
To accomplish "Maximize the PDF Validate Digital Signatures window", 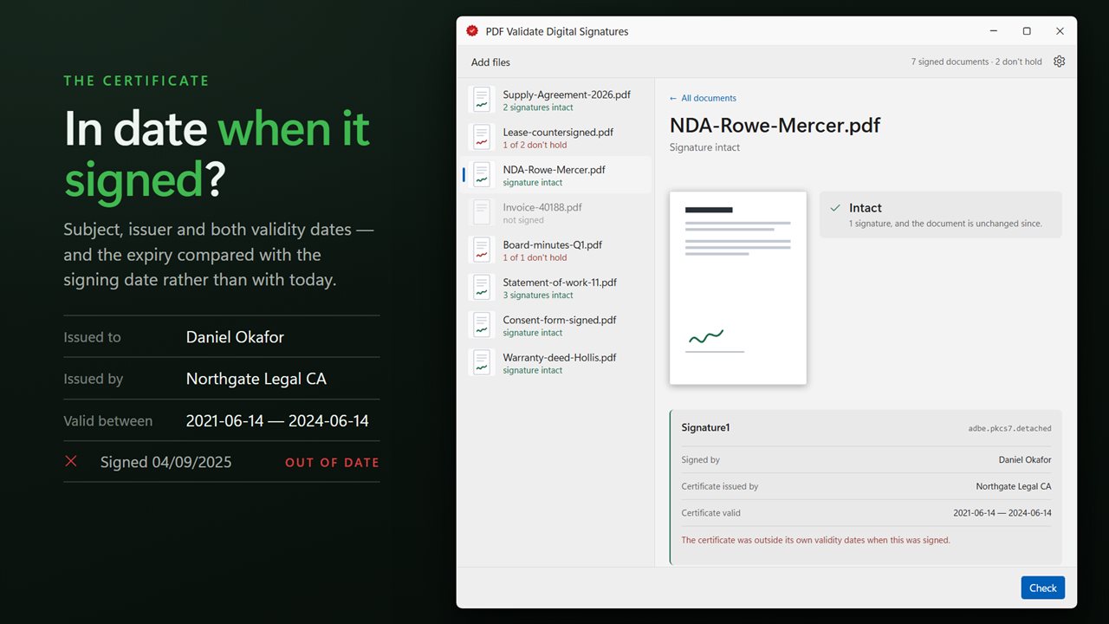I will (x=1027, y=31).
